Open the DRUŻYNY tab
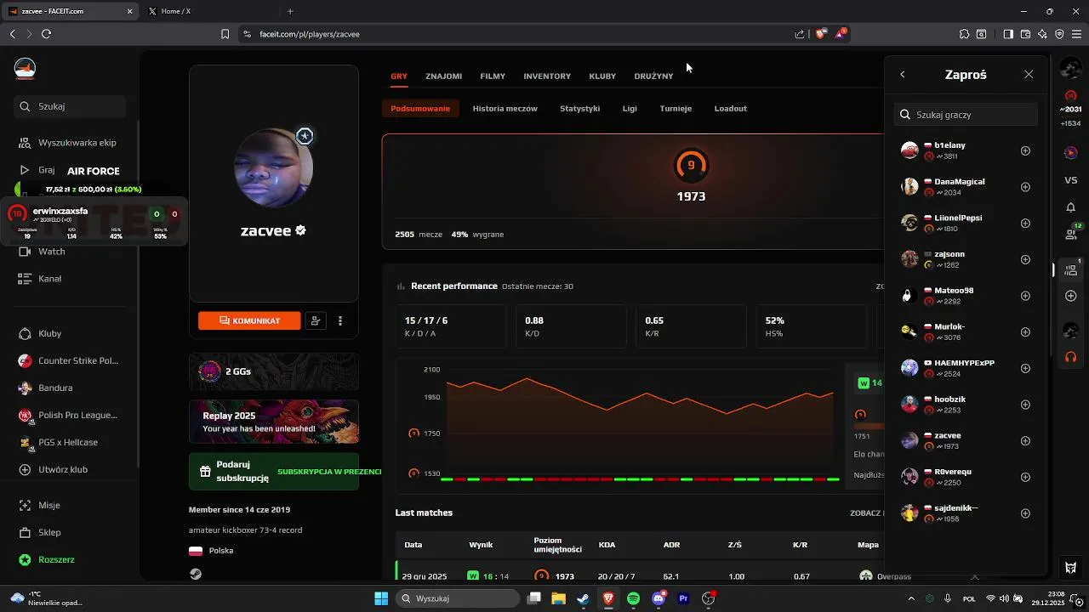Viewport: 1089px width, 612px height. pos(653,76)
